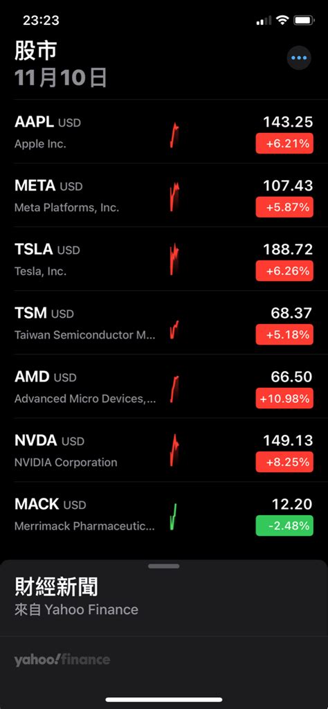This screenshot has width=328, height=709.
Task: Tap the AAPL sparkline chart
Action: coord(174,134)
